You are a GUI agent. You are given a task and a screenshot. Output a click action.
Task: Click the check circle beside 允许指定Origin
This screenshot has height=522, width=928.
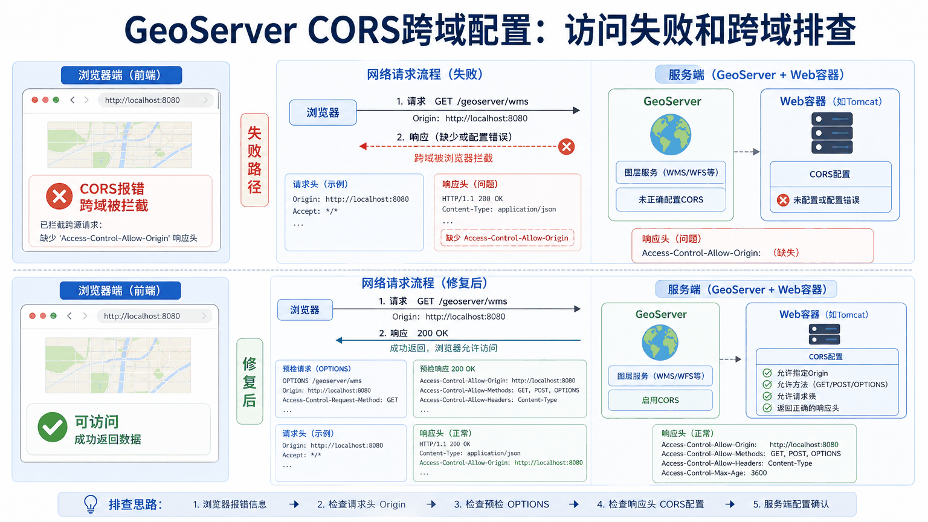(767, 373)
